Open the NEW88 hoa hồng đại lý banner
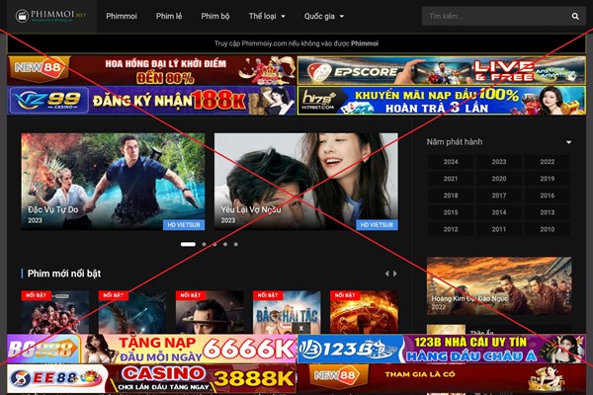The image size is (593, 395). [151, 70]
